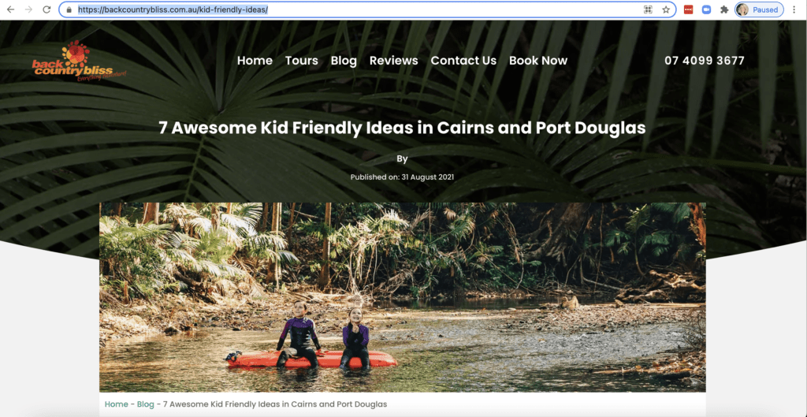Reload the page with refresh icon

[46, 9]
